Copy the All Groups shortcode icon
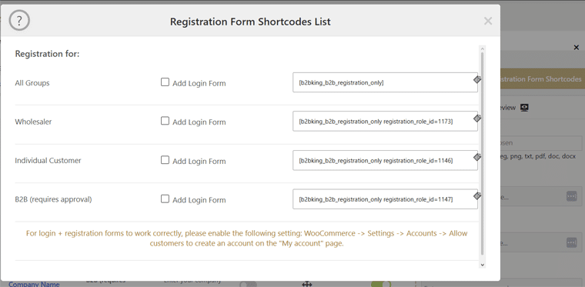 pyautogui.click(x=476, y=79)
